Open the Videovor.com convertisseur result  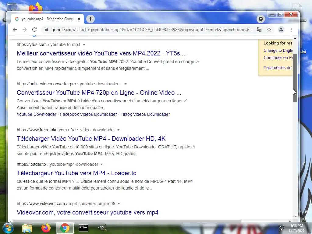[87, 212]
